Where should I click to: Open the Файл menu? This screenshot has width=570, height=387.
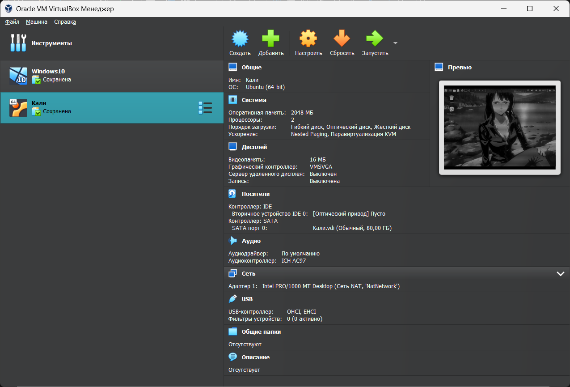pos(12,21)
